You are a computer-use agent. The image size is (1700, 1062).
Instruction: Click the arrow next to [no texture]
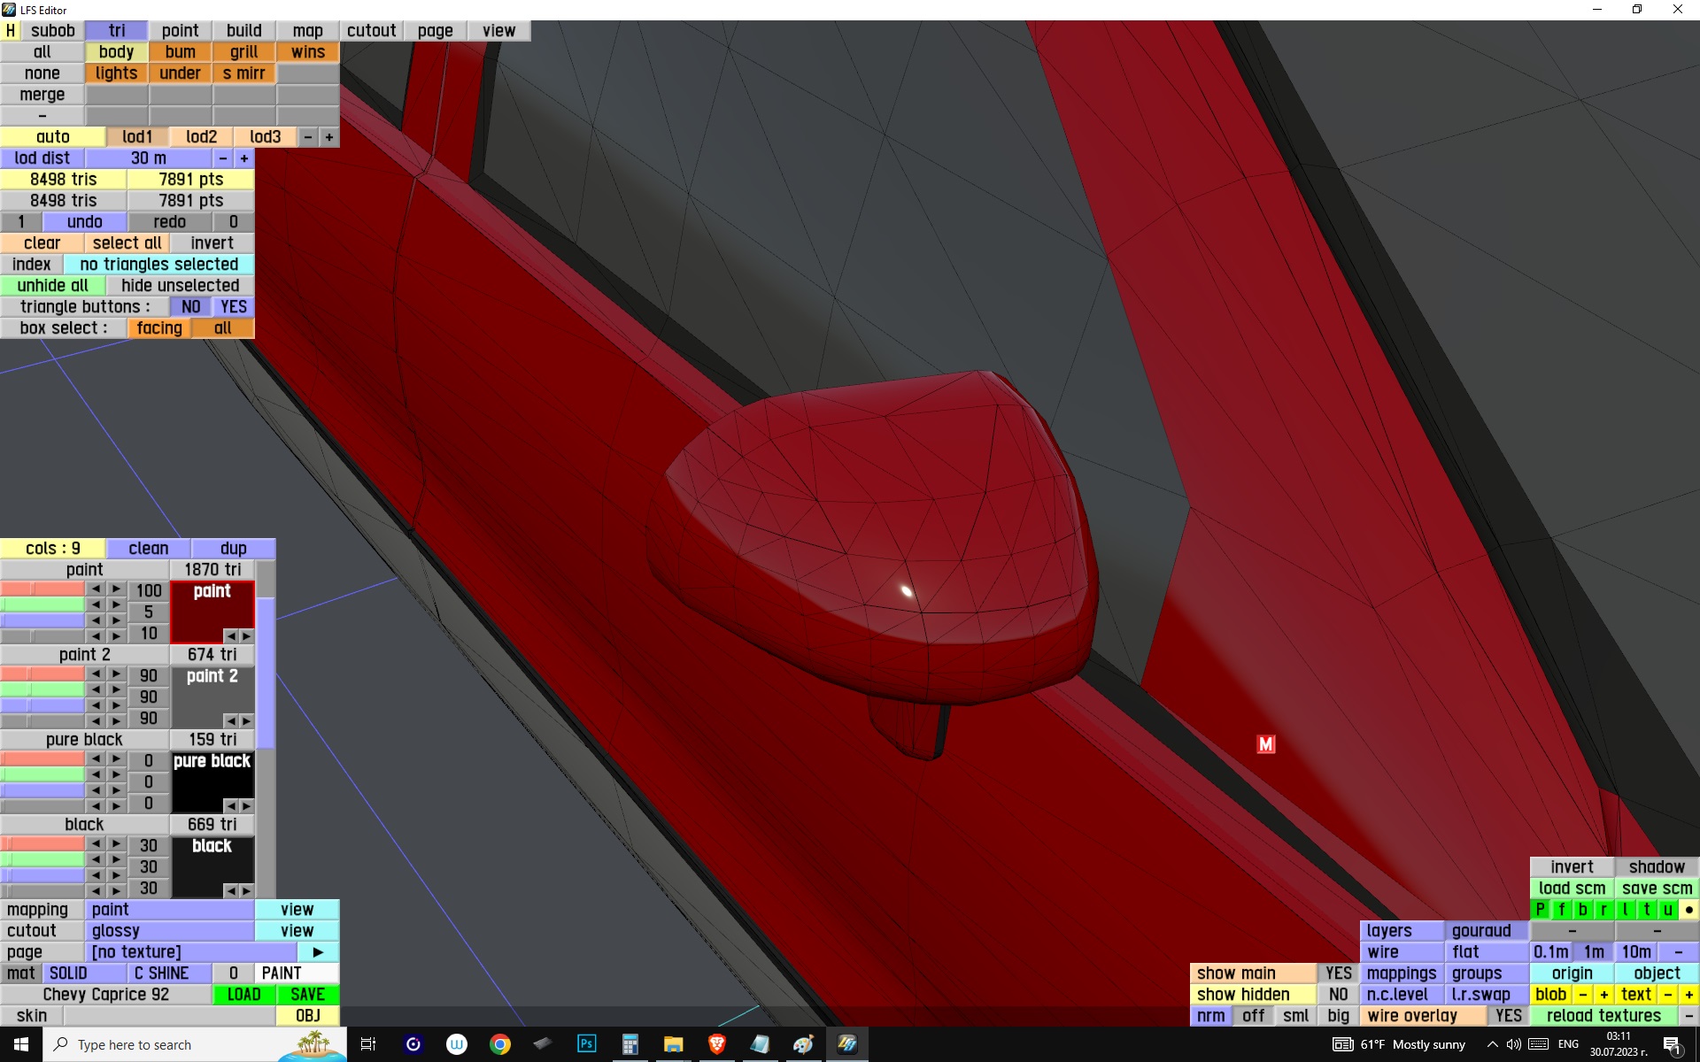click(x=318, y=952)
